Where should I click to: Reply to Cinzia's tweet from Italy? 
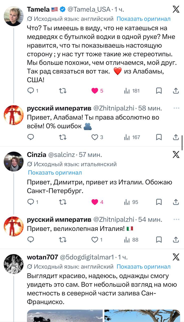pyautogui.click(x=31, y=202)
